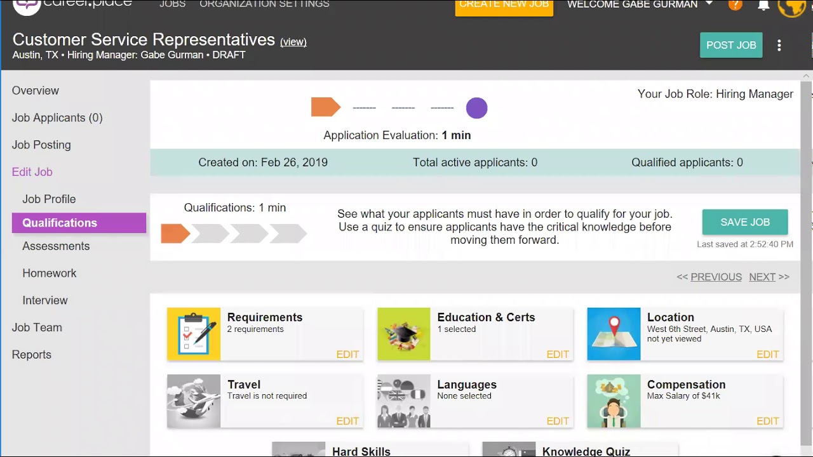Click 'Your Job Role: Hiring Manager' text
This screenshot has height=457, width=813.
pos(715,94)
